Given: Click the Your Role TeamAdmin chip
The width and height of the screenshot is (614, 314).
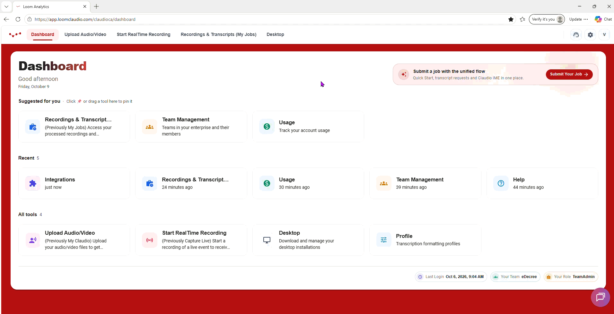Looking at the screenshot, I should tap(571, 277).
